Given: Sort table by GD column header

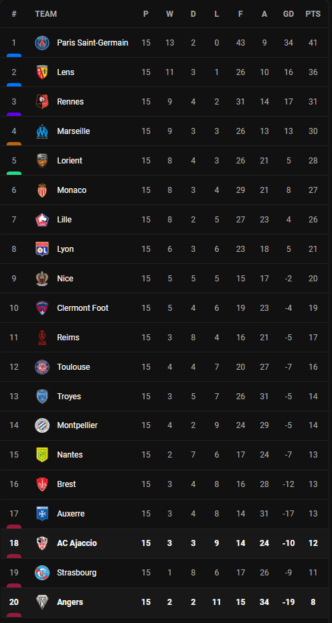Looking at the screenshot, I should tap(288, 14).
